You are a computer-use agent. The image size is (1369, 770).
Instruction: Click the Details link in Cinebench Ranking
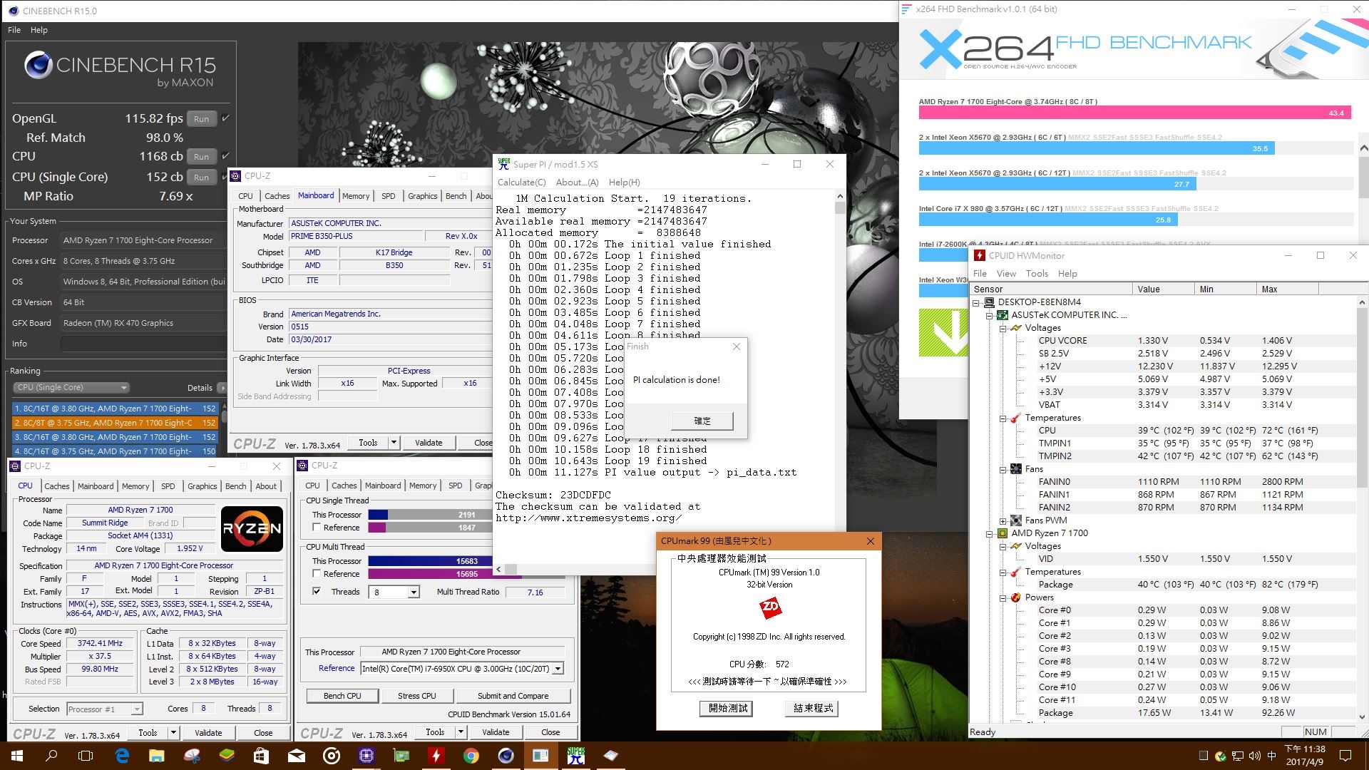(200, 388)
